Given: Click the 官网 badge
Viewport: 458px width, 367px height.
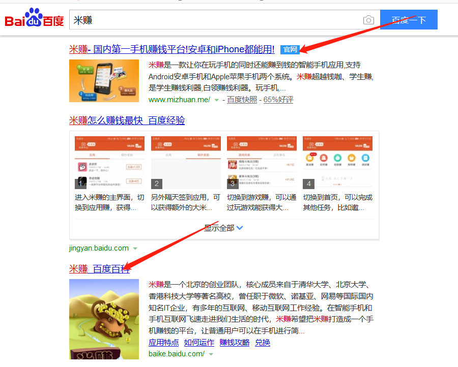Looking at the screenshot, I should pos(290,50).
